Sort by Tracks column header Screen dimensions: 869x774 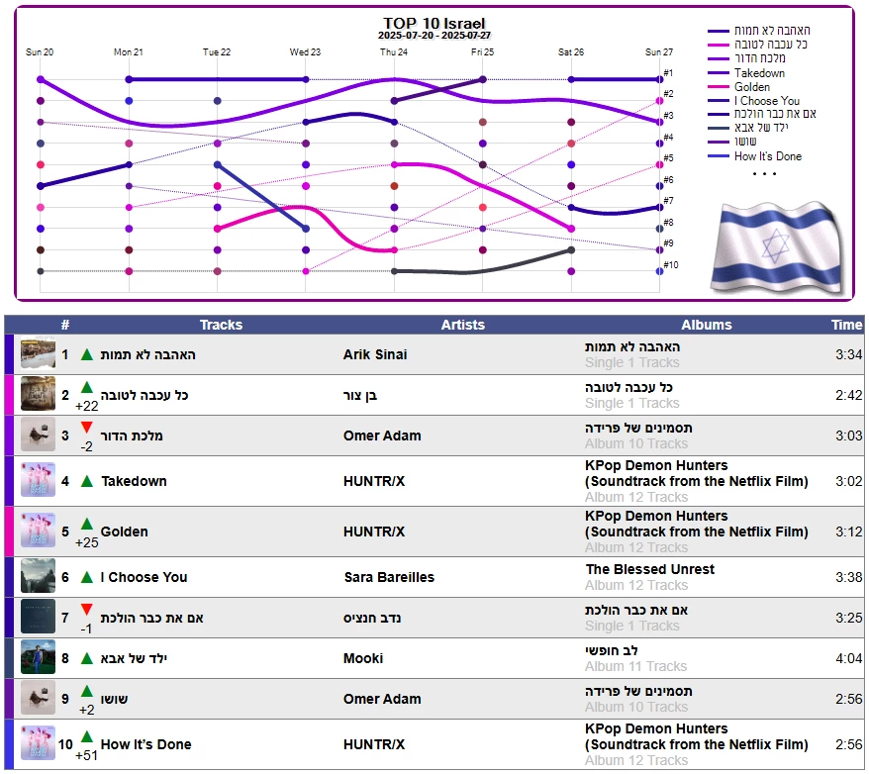tap(221, 325)
